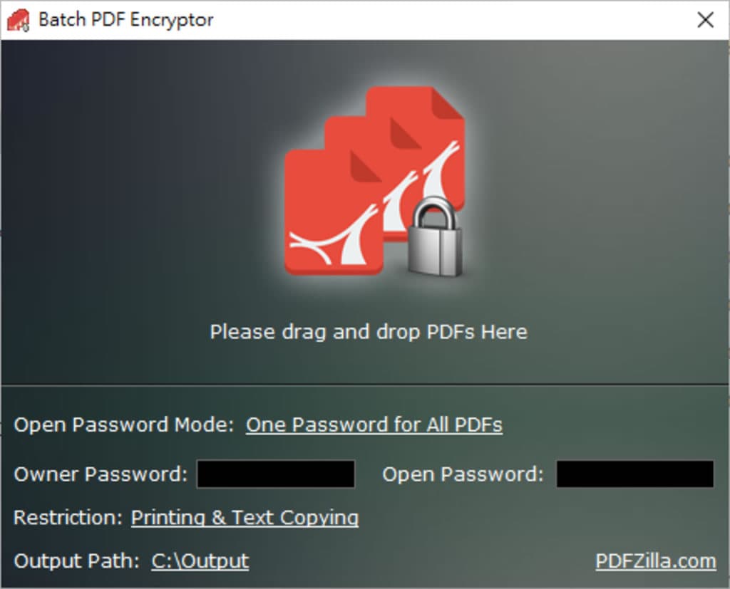The height and width of the screenshot is (589, 730).
Task: Click the "Restriction:" label text
Action: tap(68, 518)
